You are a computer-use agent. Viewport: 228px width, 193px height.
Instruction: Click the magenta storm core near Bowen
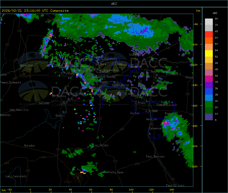tap(166, 123)
